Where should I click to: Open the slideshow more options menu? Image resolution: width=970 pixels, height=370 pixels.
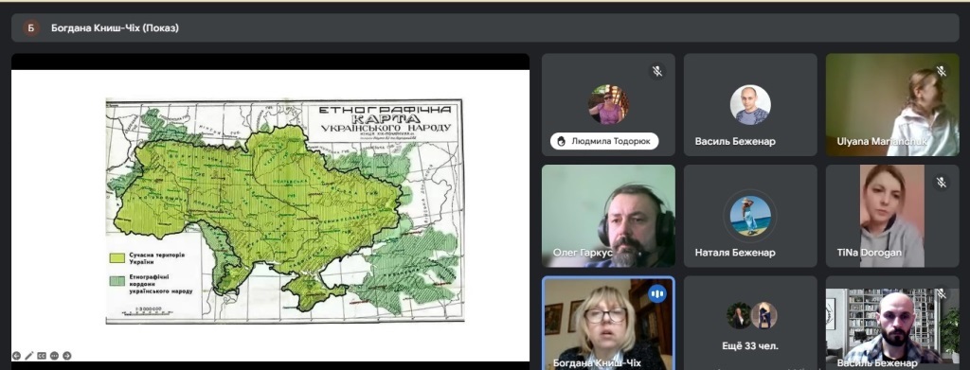(54, 356)
